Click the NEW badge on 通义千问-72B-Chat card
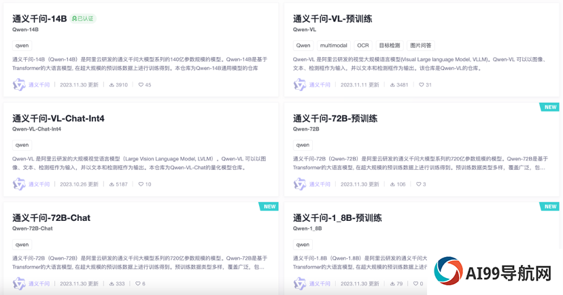Image resolution: width=563 pixels, height=295 pixels. pyautogui.click(x=269, y=207)
